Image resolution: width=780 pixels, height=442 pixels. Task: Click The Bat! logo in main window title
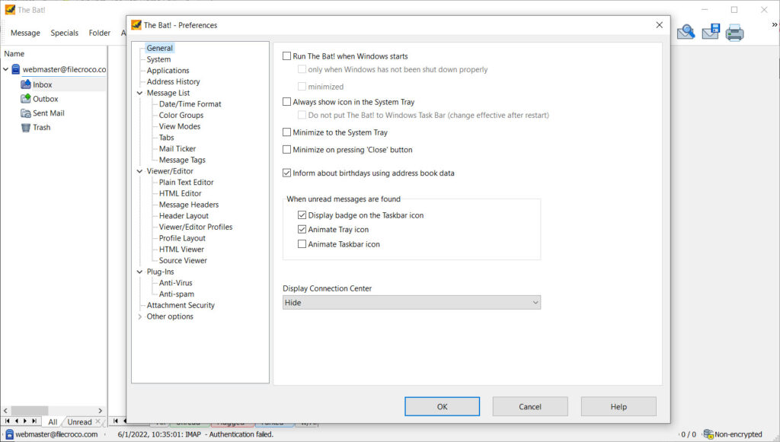tap(10, 9)
